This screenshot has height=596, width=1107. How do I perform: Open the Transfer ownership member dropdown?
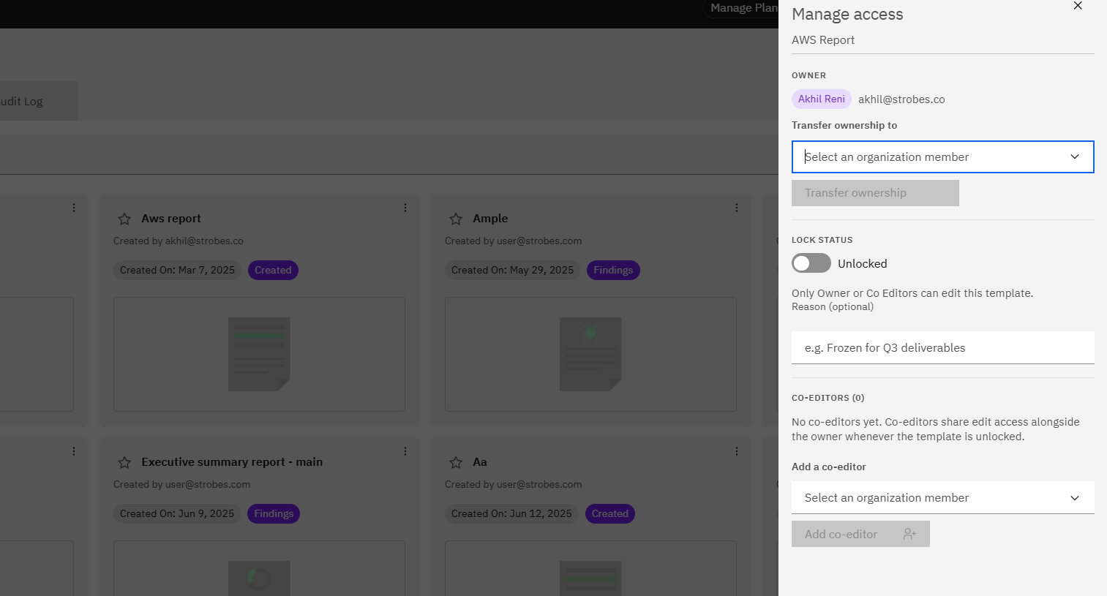pyautogui.click(x=942, y=156)
